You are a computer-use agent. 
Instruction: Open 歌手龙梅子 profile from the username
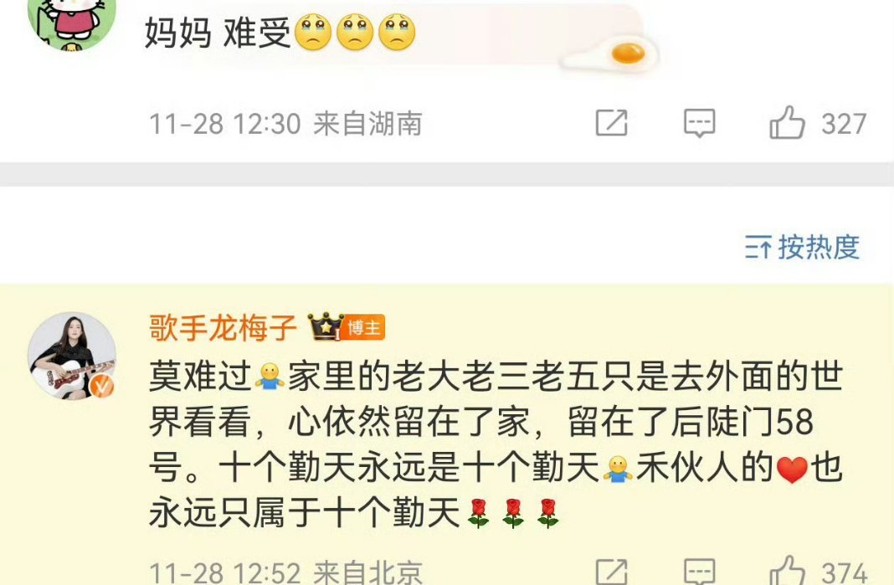(x=223, y=328)
